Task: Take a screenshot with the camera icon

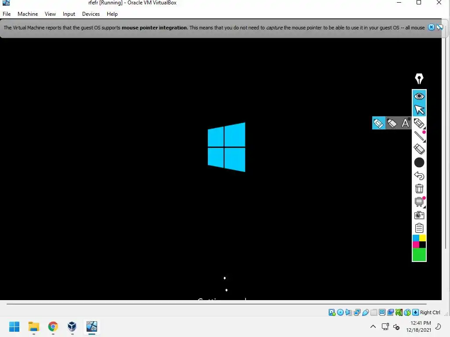Action: click(x=419, y=215)
